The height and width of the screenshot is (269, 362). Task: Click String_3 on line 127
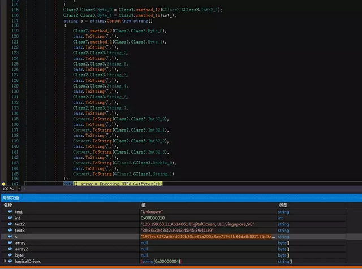click(x=117, y=75)
